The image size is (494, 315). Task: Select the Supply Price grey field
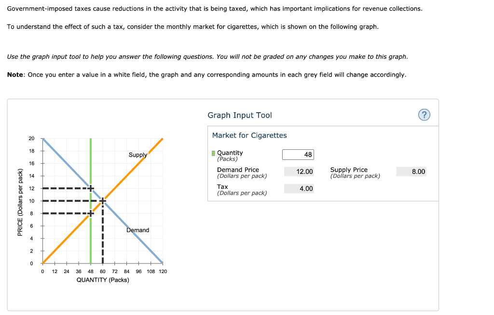[411, 171]
